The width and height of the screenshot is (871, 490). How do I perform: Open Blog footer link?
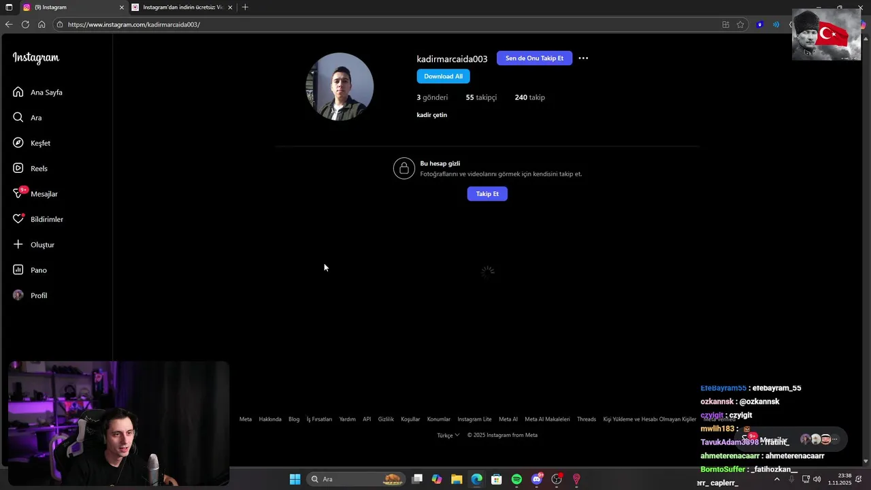tap(294, 419)
